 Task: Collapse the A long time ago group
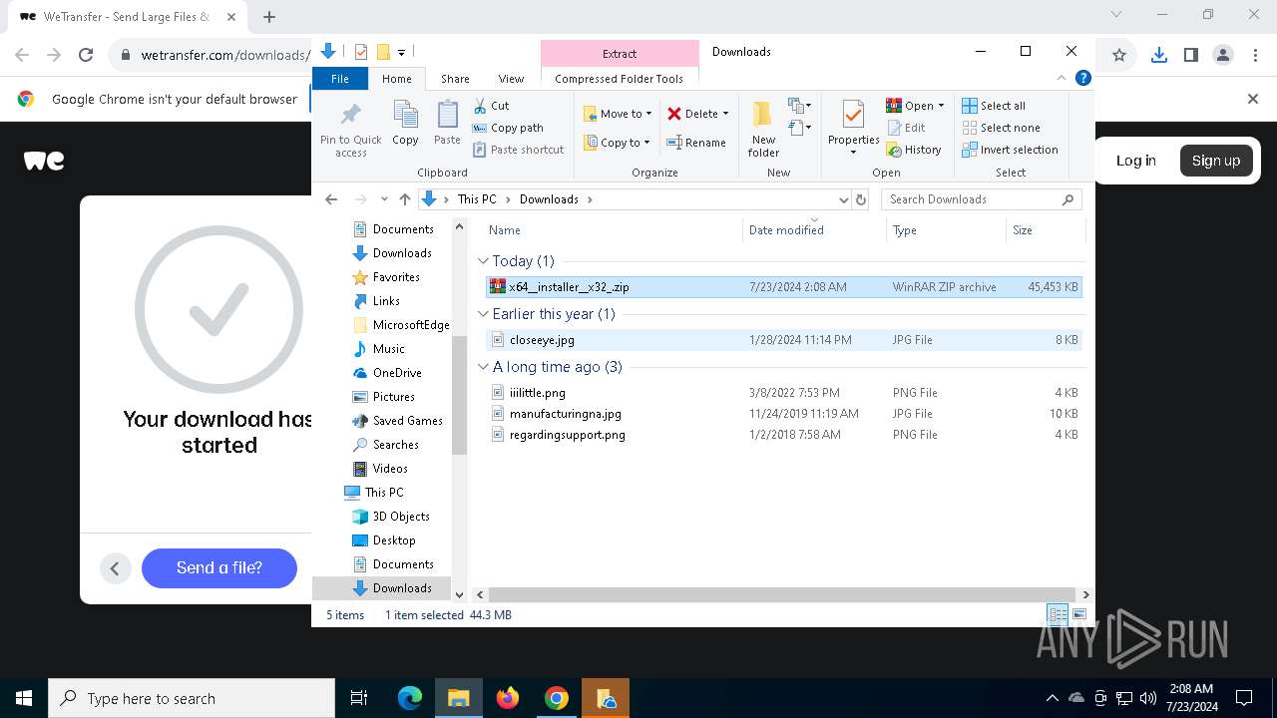484,367
